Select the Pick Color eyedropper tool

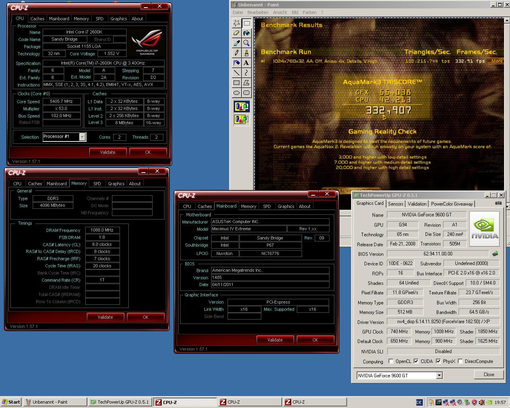click(237, 43)
